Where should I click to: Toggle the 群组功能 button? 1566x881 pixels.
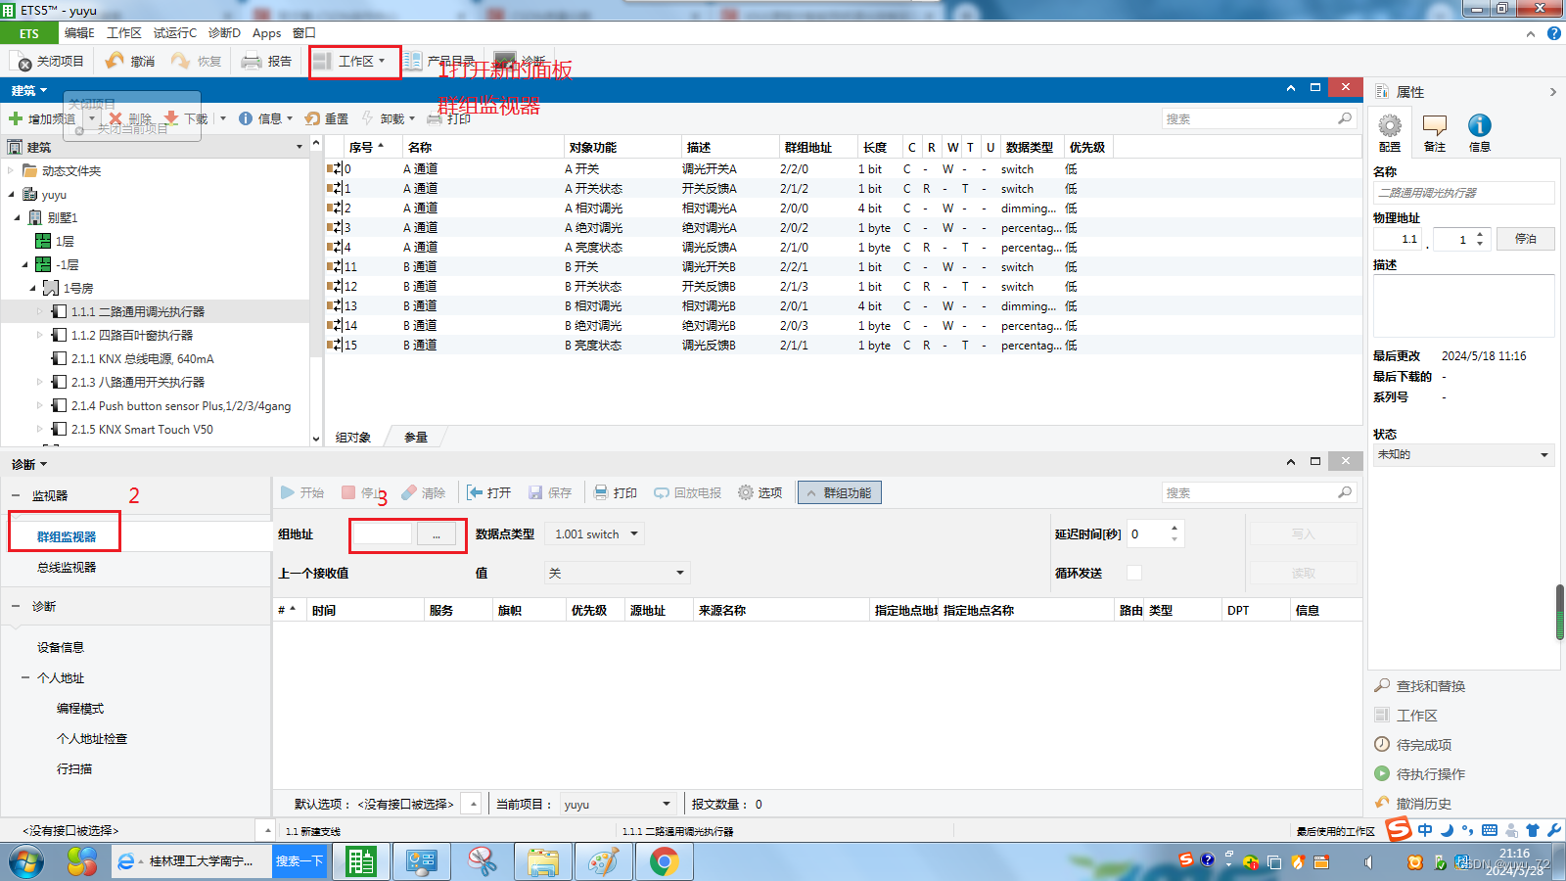click(840, 492)
